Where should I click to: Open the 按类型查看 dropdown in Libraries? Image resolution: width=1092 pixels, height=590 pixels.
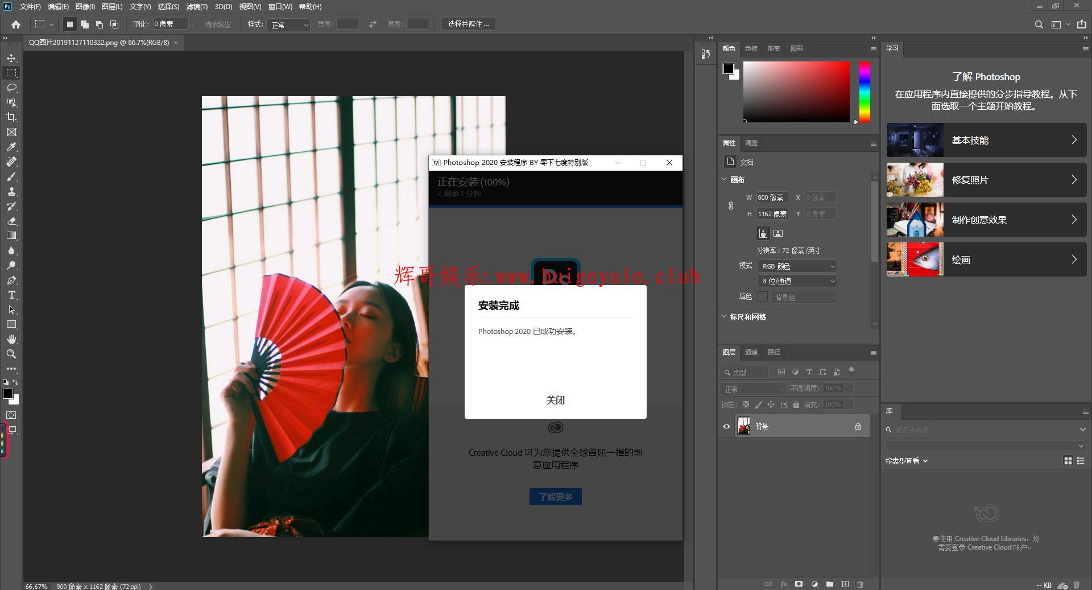click(907, 461)
